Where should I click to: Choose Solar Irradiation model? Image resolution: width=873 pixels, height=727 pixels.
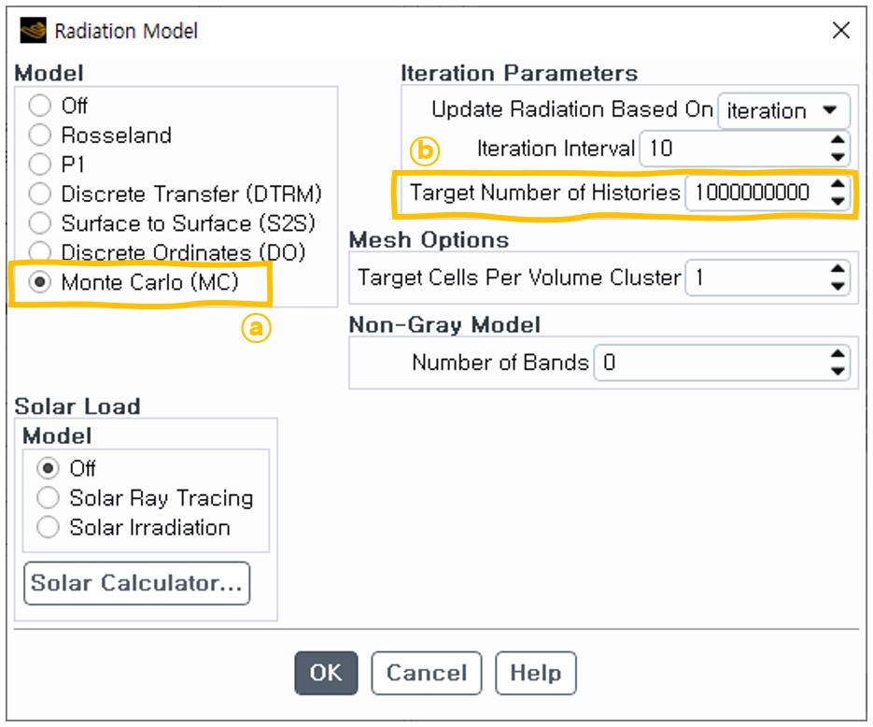49,527
